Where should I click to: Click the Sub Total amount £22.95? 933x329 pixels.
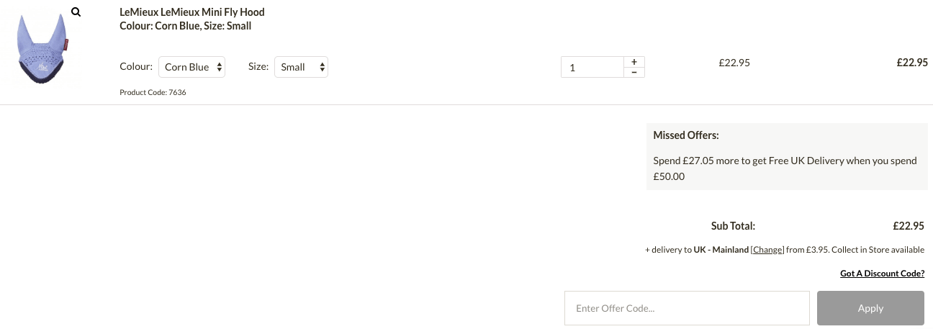click(x=909, y=226)
